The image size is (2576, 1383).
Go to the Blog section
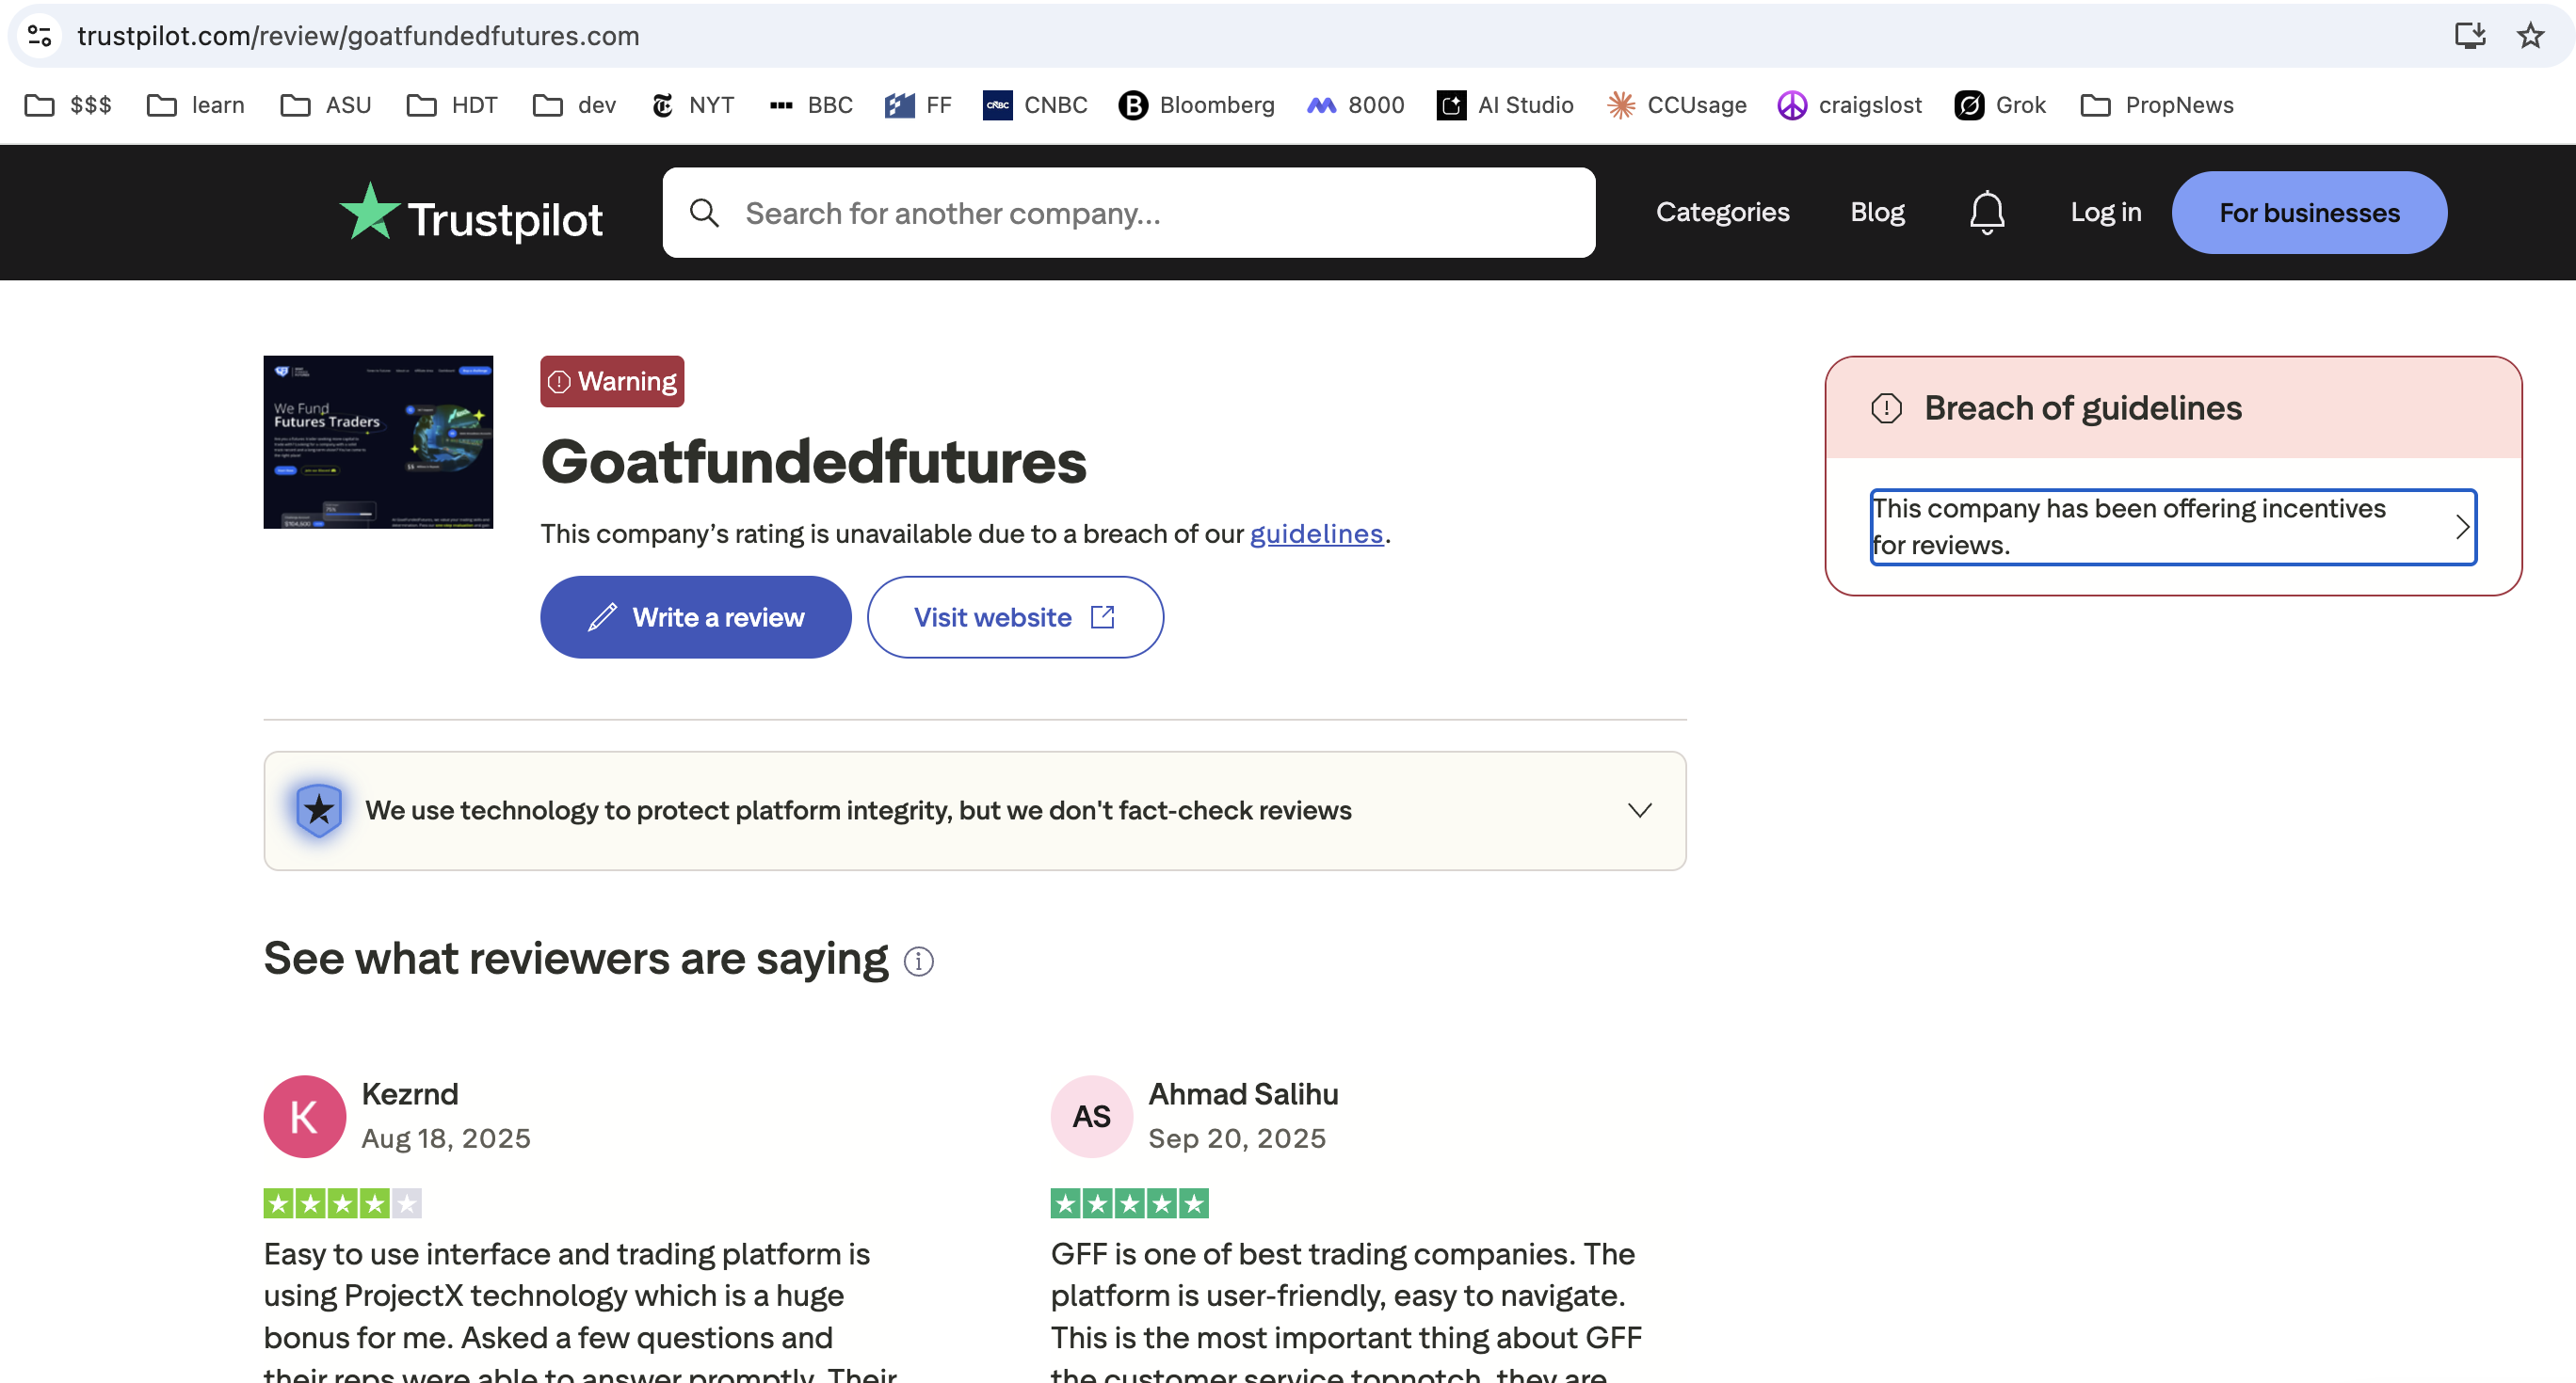(1877, 212)
